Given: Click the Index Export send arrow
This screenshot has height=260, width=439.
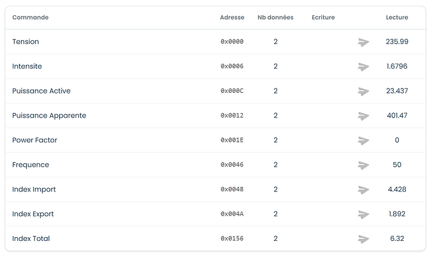Looking at the screenshot, I should (363, 215).
